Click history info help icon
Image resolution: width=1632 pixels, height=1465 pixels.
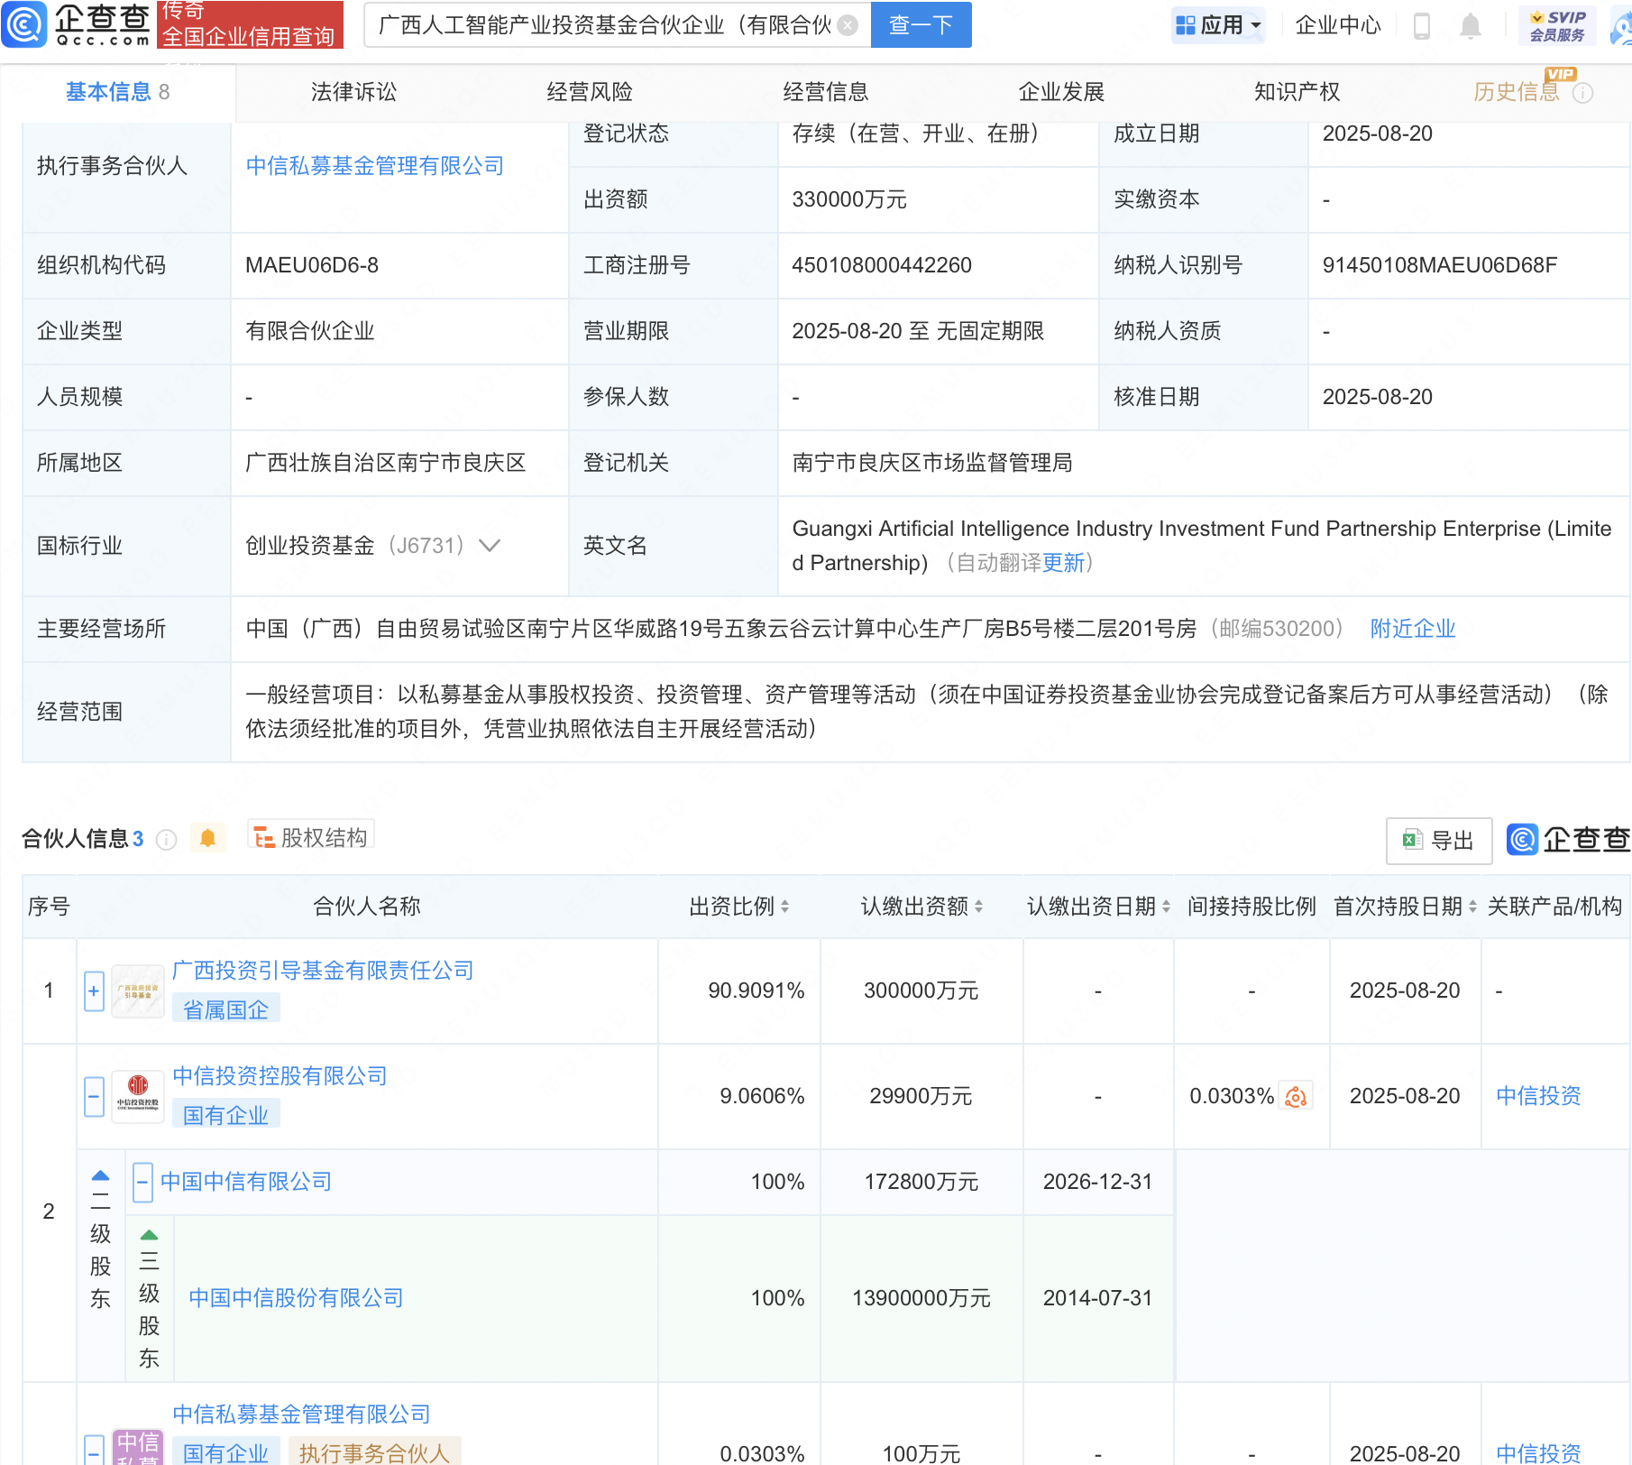[x=1582, y=93]
